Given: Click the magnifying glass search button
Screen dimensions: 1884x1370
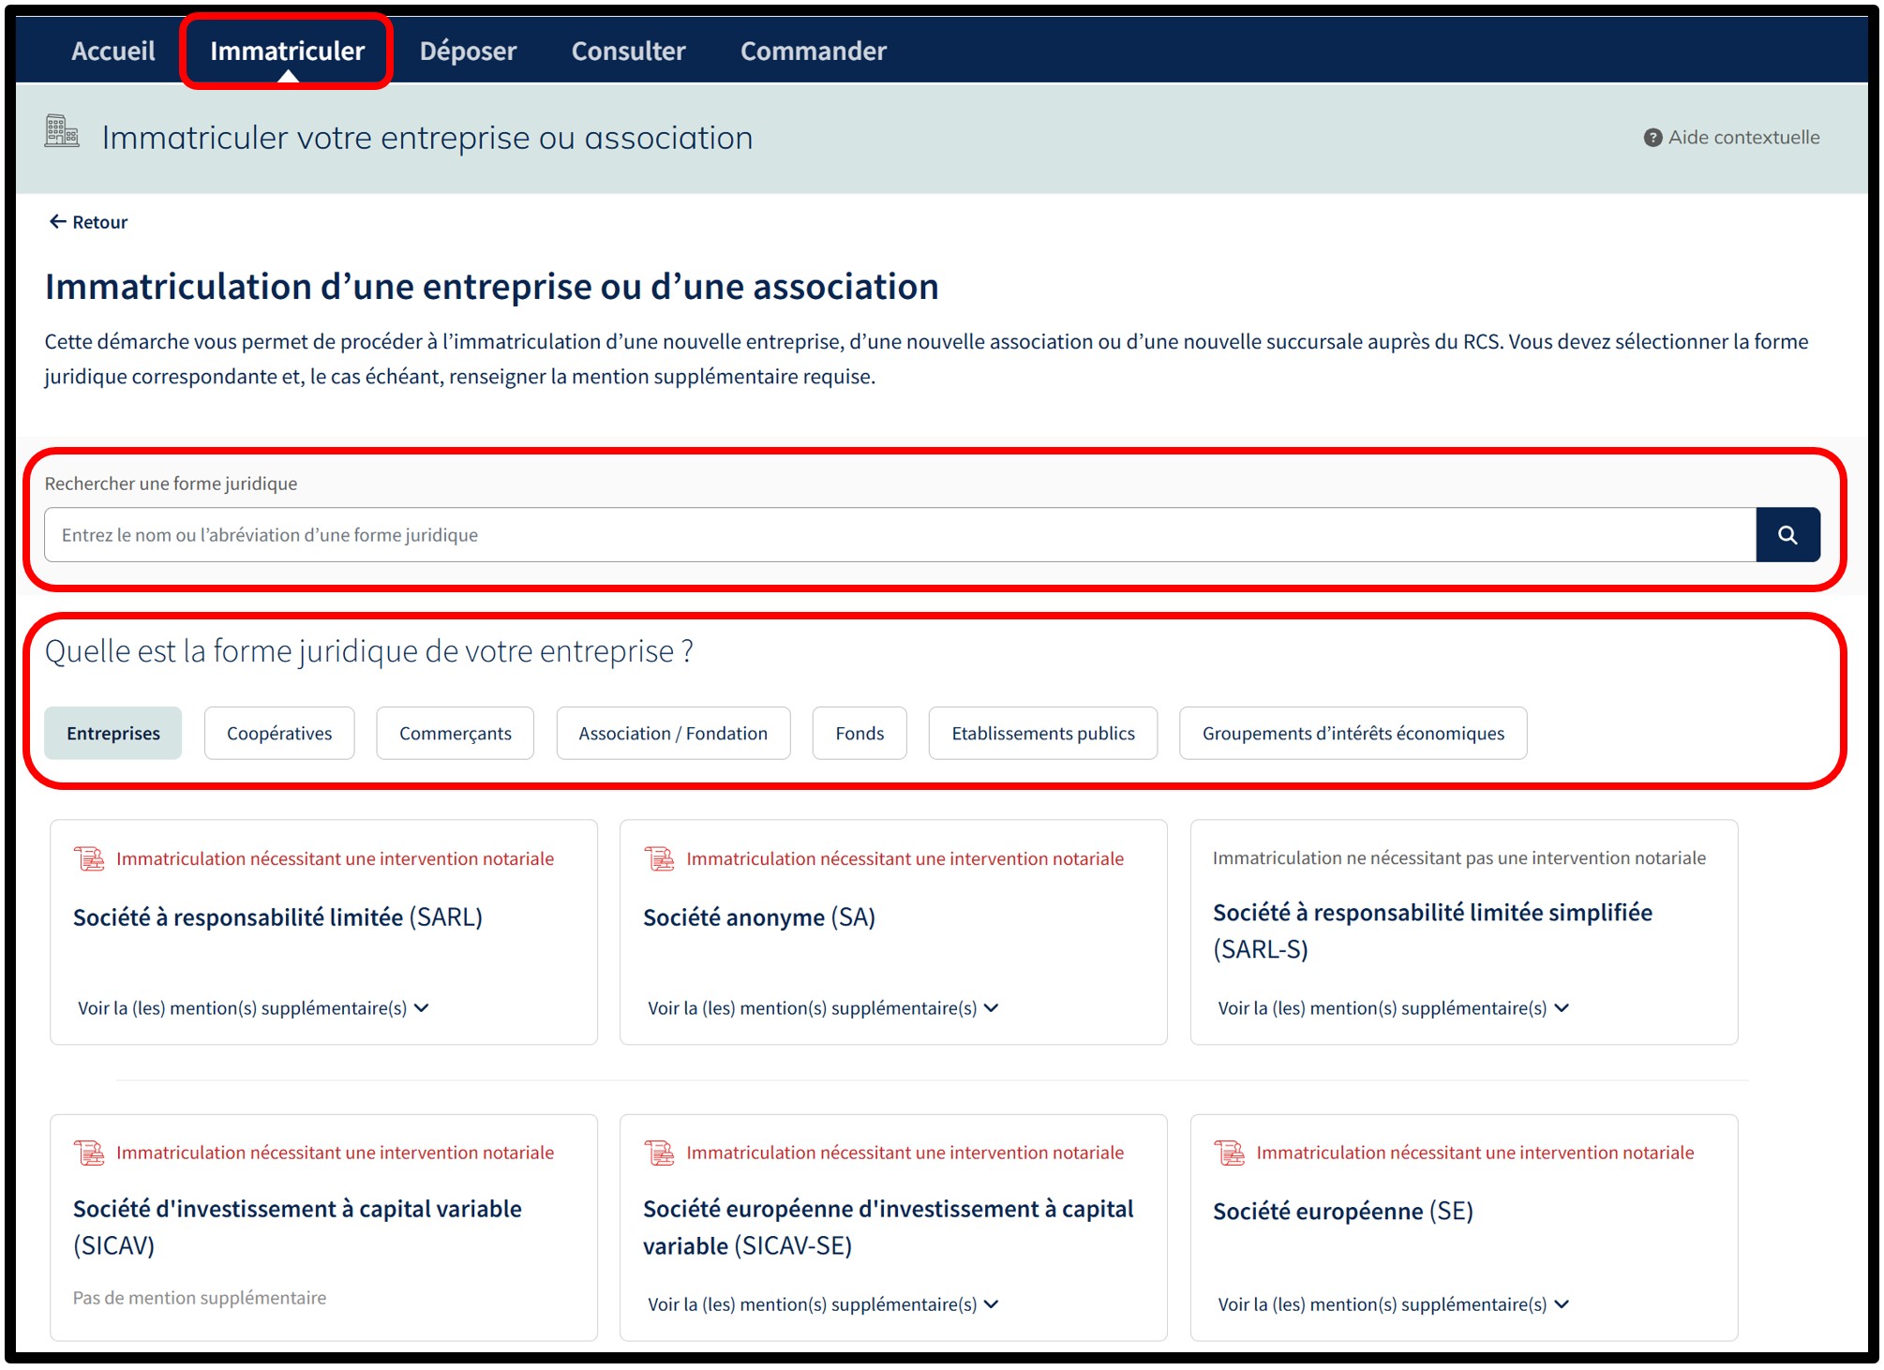Looking at the screenshot, I should [x=1787, y=535].
